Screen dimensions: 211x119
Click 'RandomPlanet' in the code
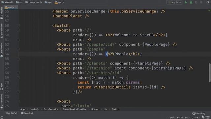click(68, 16)
